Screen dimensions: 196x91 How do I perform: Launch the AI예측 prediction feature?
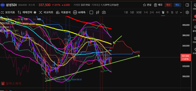(x=79, y=12)
